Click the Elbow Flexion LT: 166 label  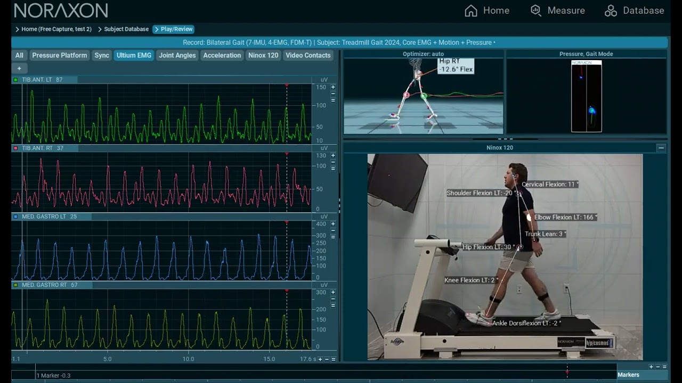[565, 218]
